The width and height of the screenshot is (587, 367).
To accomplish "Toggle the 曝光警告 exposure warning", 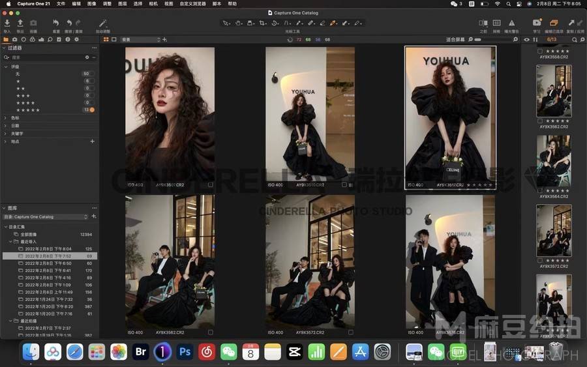I will (512, 23).
